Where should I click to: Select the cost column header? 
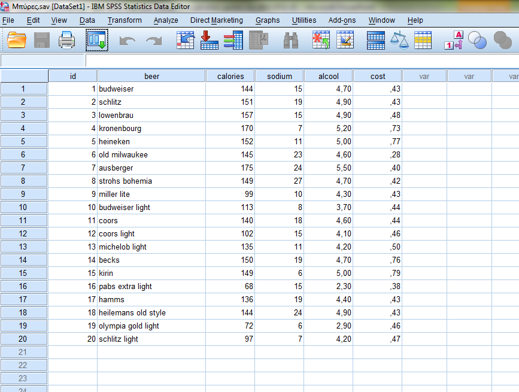pyautogui.click(x=378, y=76)
